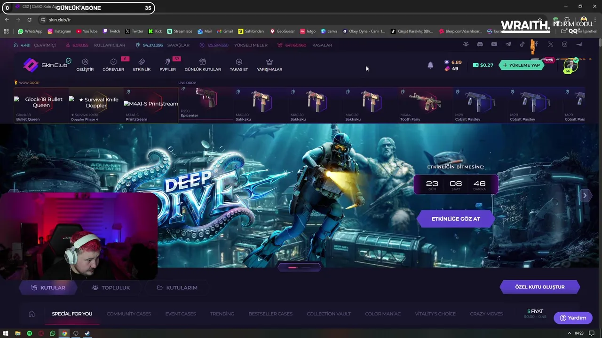Open the Görevler tasks section

coord(113,65)
